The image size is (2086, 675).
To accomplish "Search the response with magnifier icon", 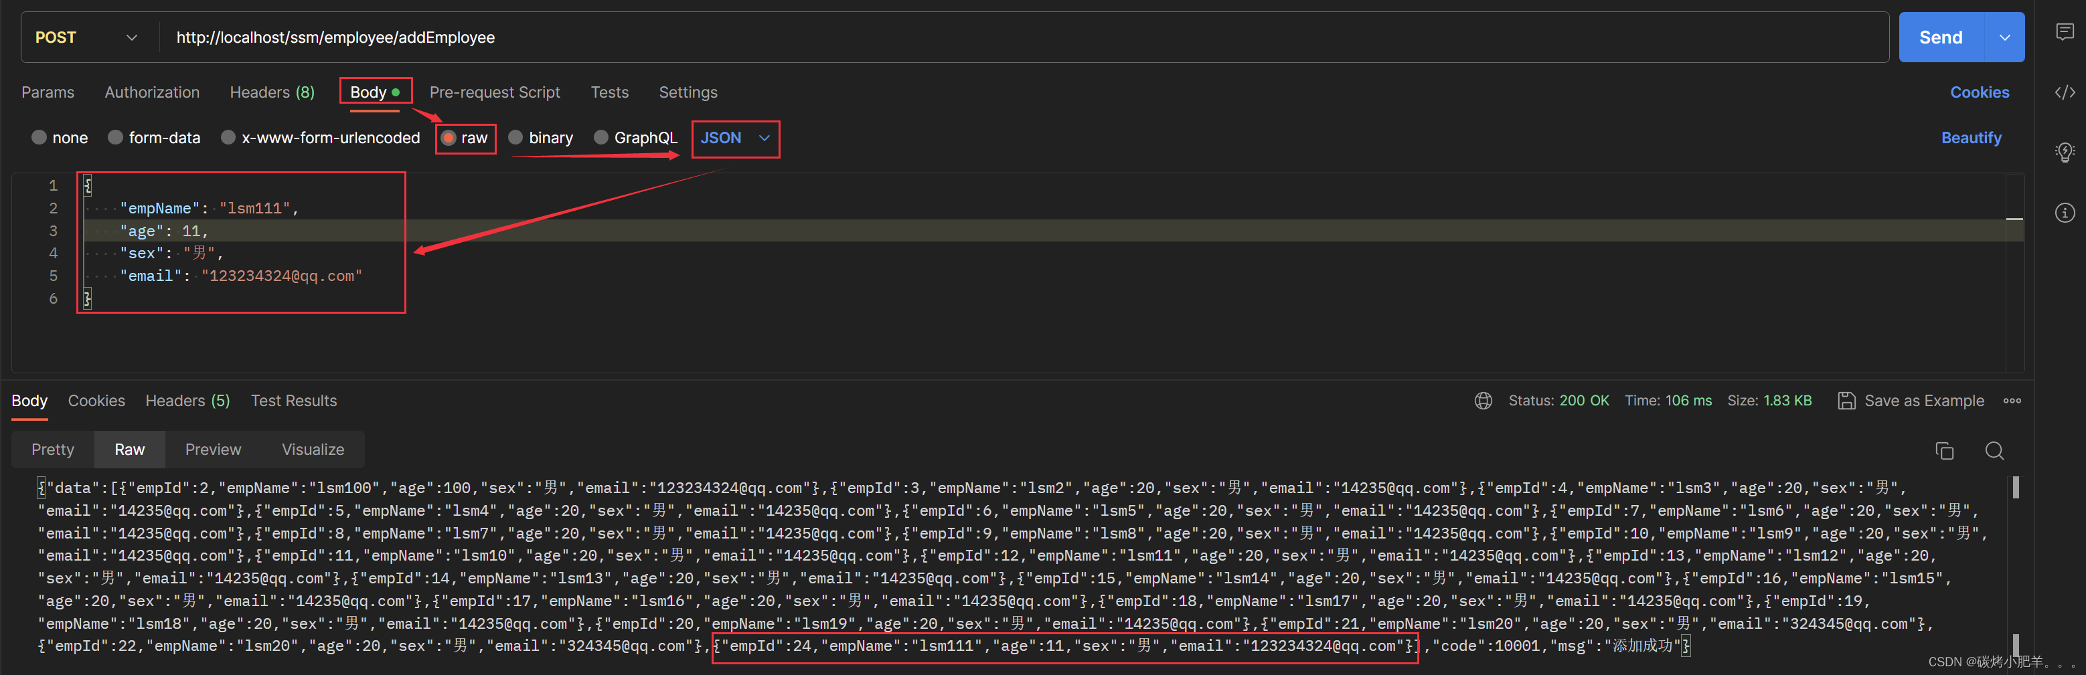I will tap(1994, 451).
